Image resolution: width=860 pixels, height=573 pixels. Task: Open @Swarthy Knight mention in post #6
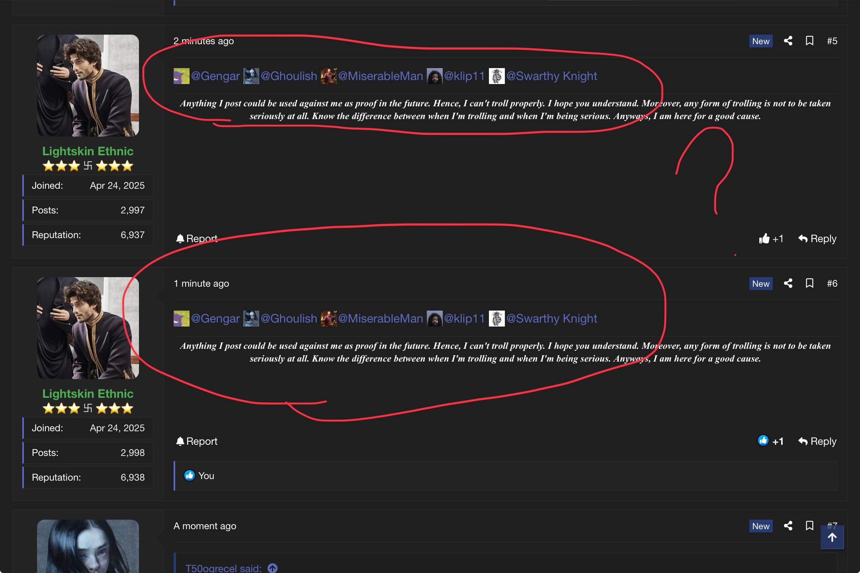point(551,319)
